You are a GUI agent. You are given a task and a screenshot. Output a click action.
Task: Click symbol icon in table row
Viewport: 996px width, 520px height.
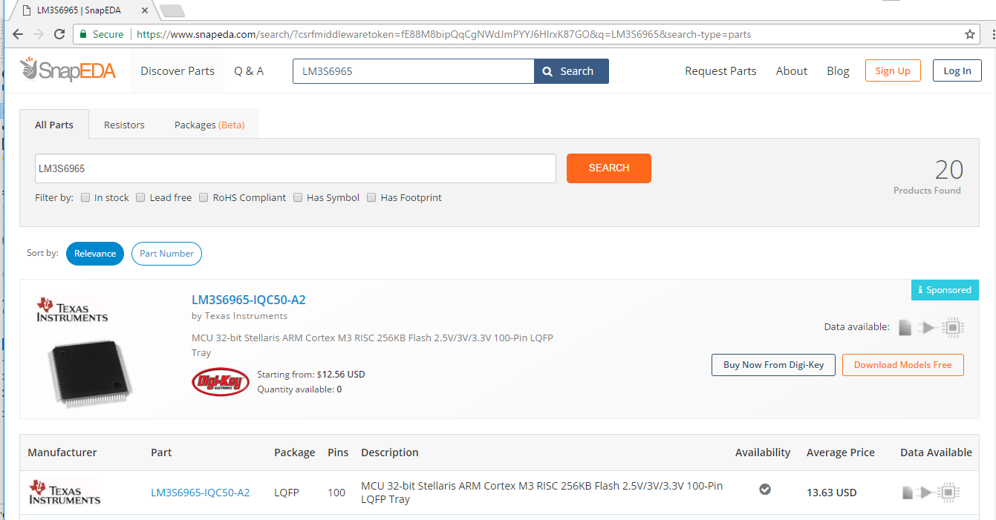pos(925,492)
